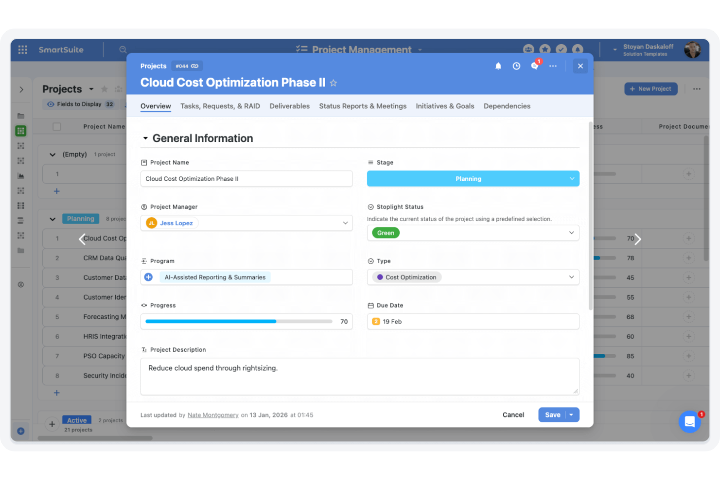Image resolution: width=720 pixels, height=480 pixels.
Task: View record activity history via clock icon
Action: 516,66
